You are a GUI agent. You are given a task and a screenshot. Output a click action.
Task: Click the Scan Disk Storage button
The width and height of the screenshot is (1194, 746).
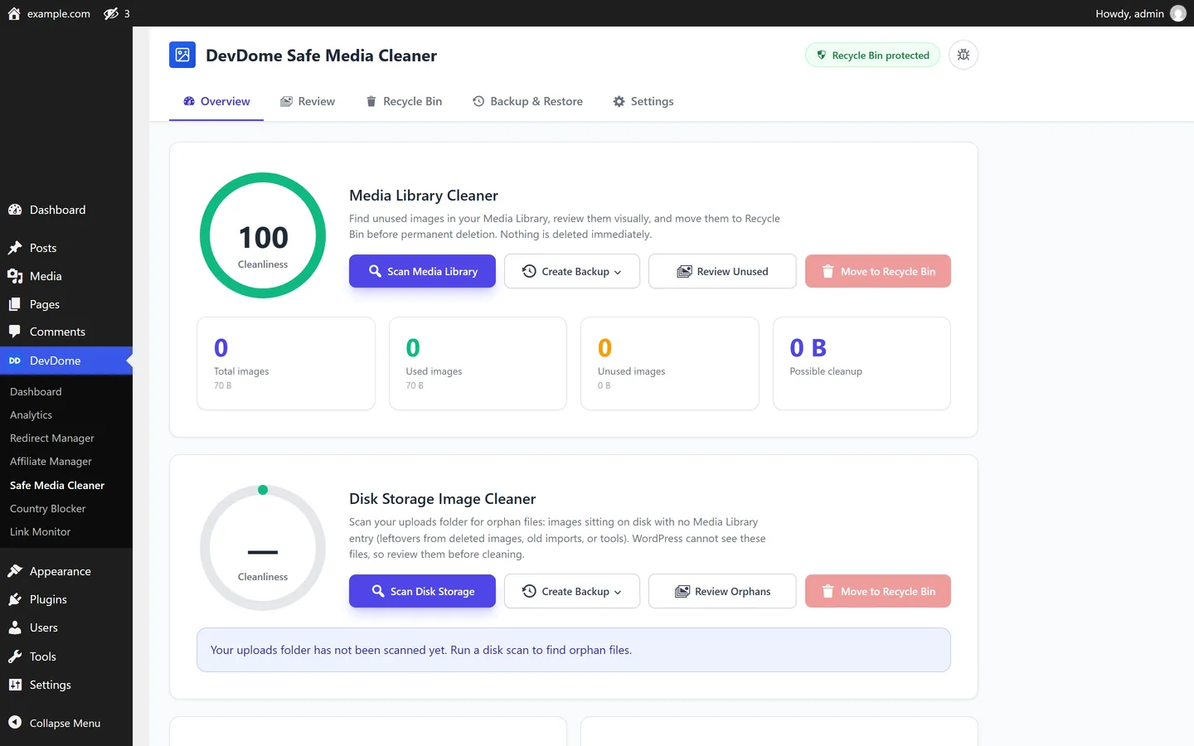422,591
